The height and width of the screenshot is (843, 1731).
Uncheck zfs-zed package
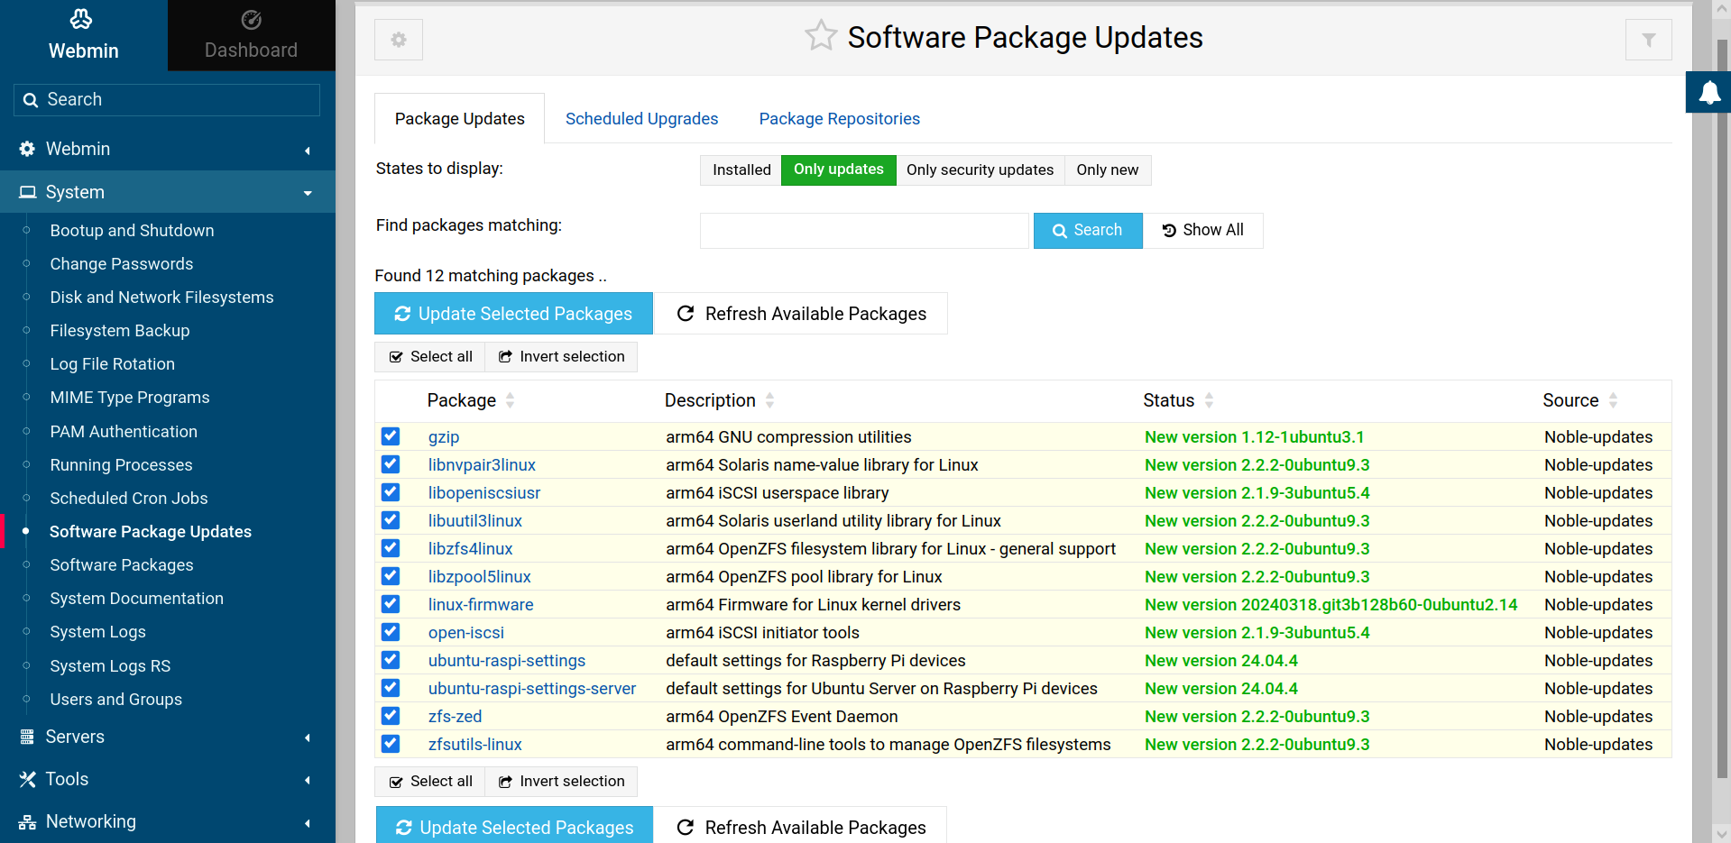coord(391,716)
